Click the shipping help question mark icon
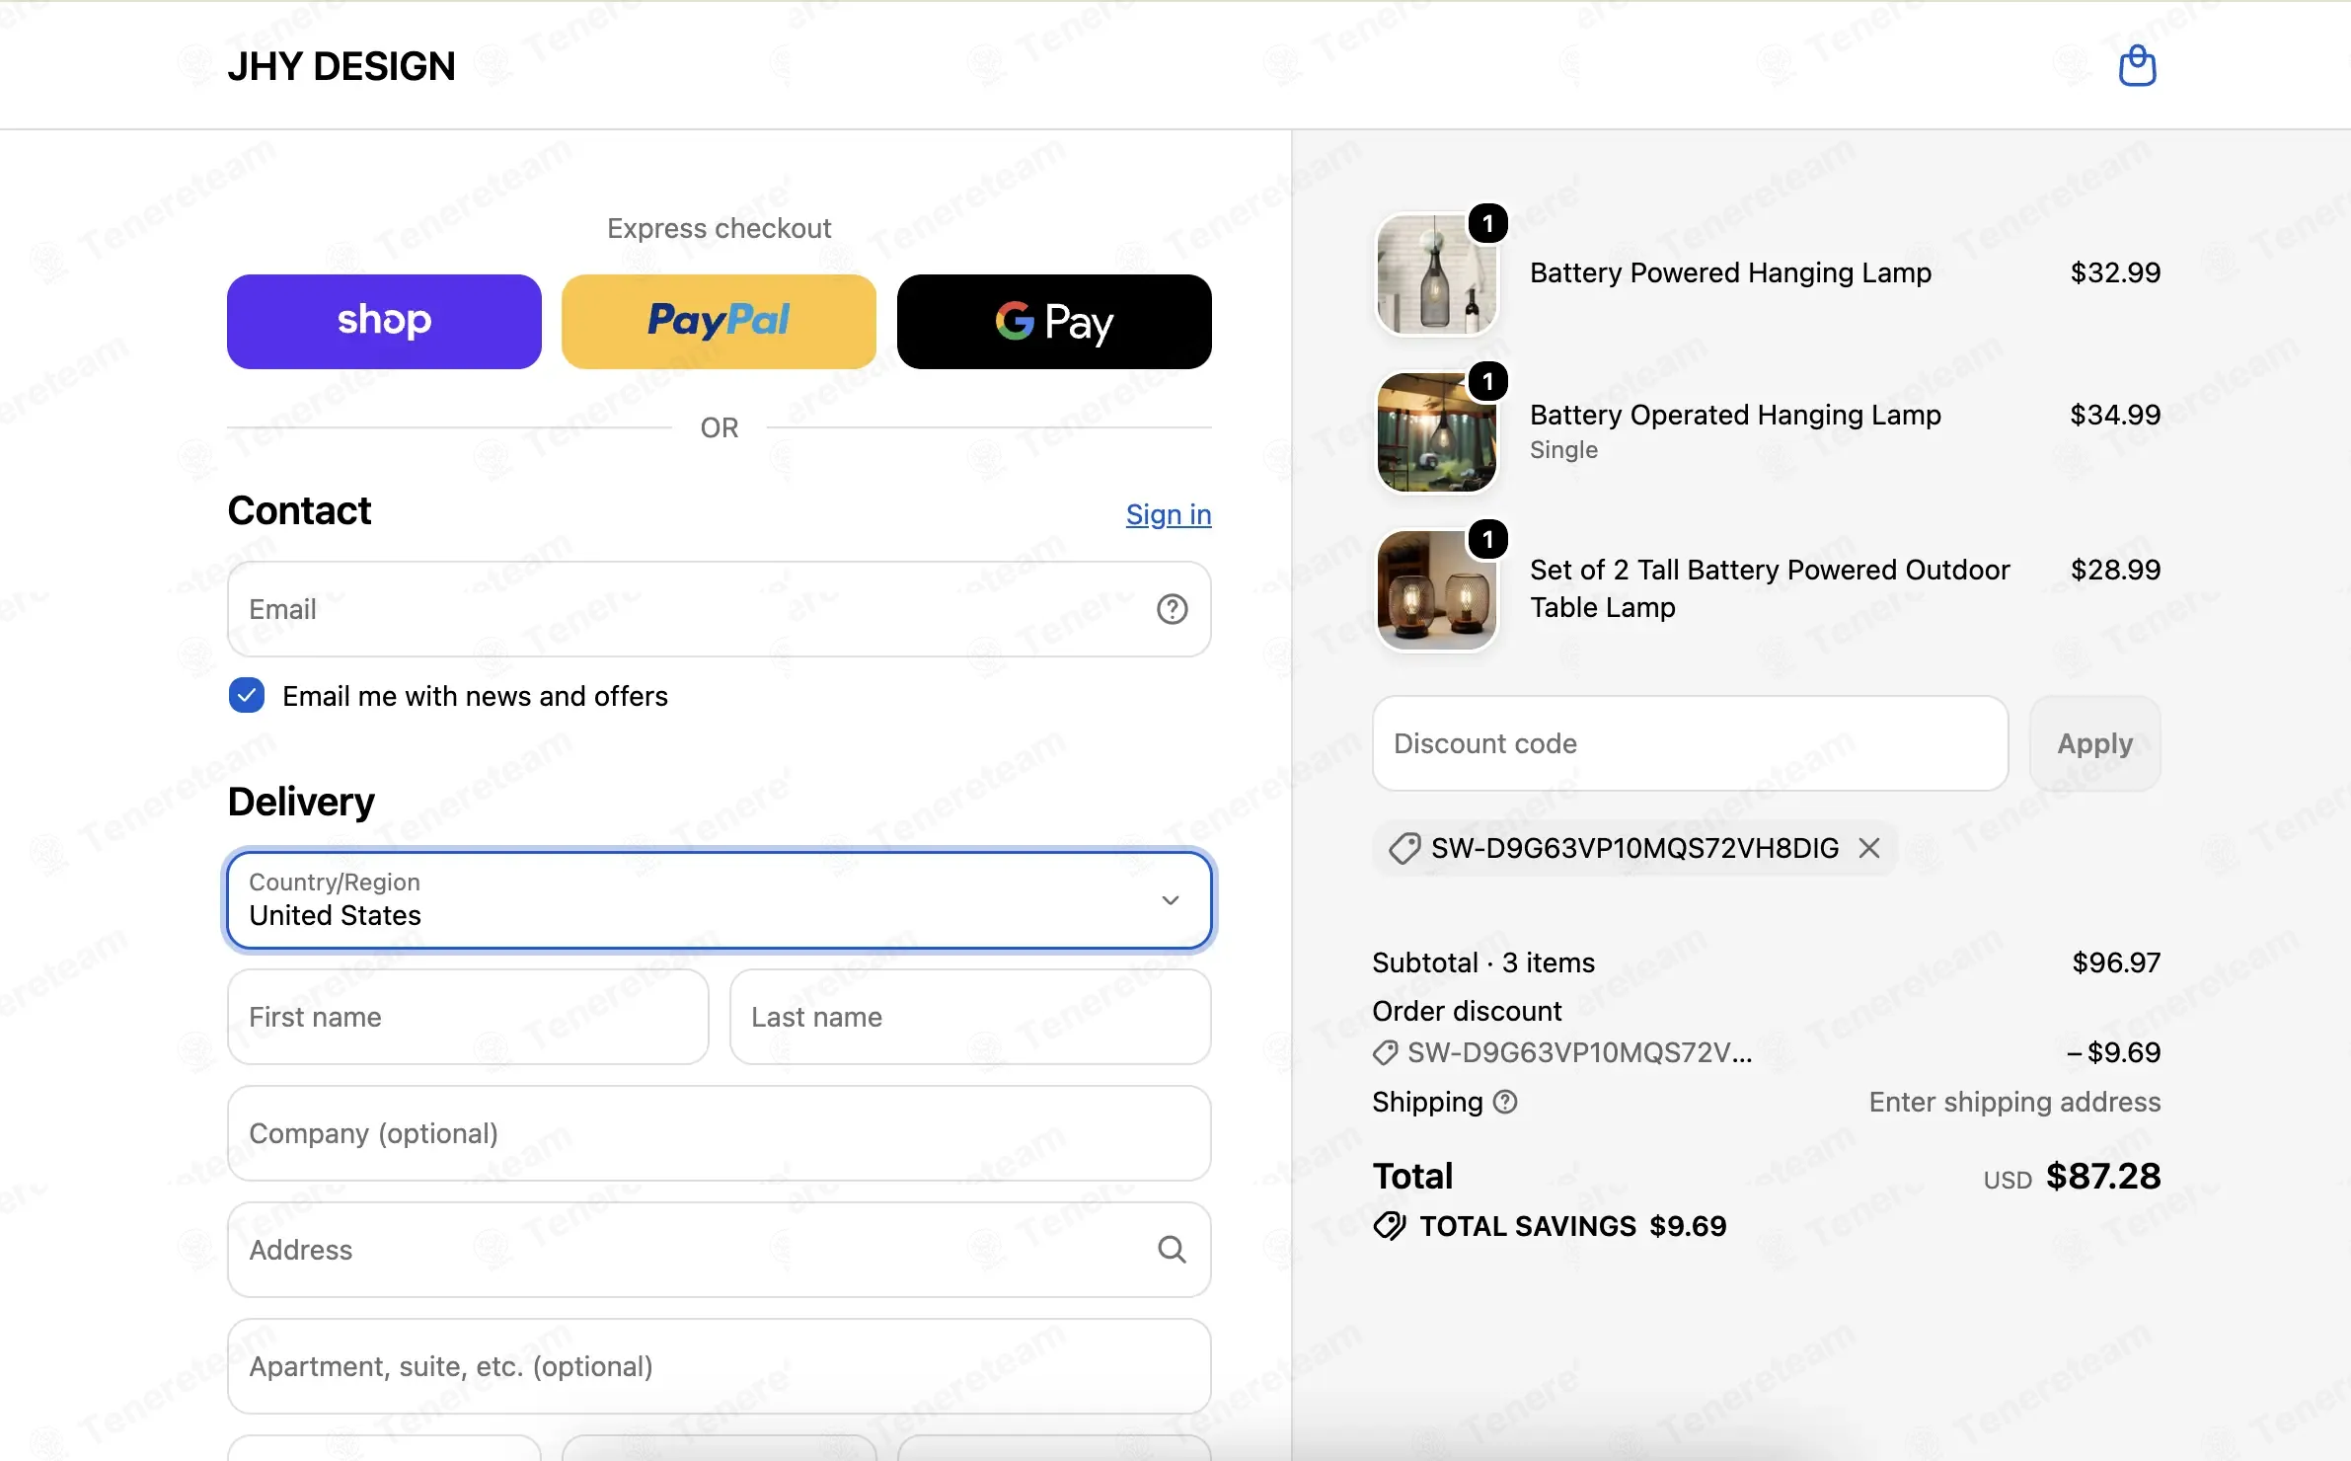The image size is (2351, 1461). coord(1505,1102)
